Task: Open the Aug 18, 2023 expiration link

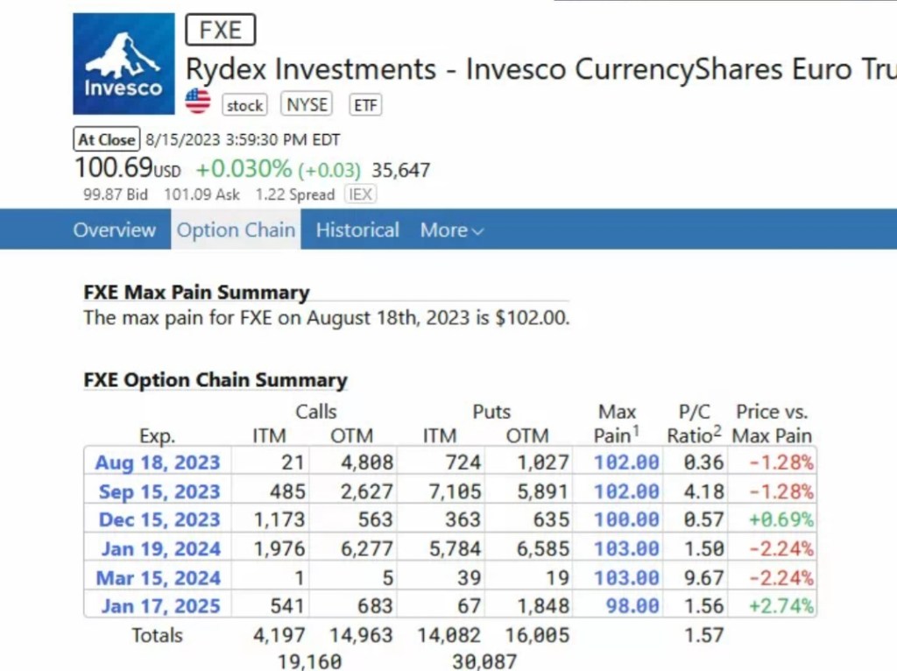Action: tap(158, 463)
